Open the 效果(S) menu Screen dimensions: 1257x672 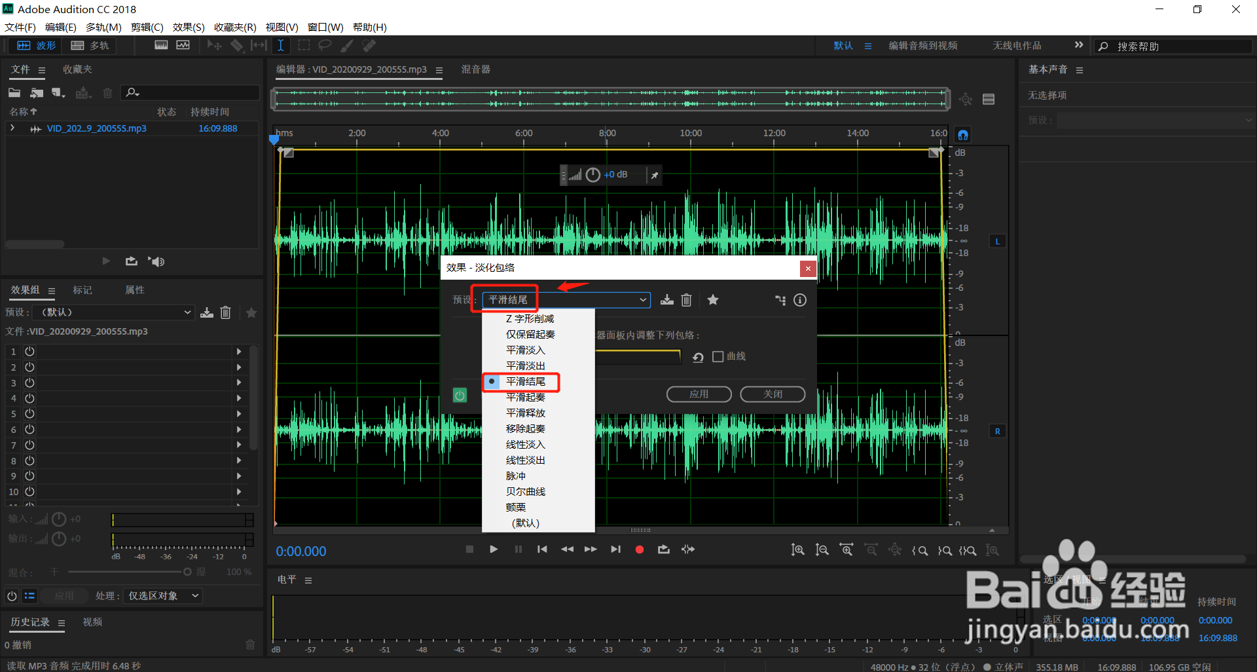click(189, 27)
